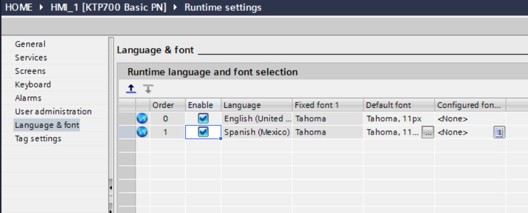
Task: Open Tag settings section
Action: coord(38,139)
